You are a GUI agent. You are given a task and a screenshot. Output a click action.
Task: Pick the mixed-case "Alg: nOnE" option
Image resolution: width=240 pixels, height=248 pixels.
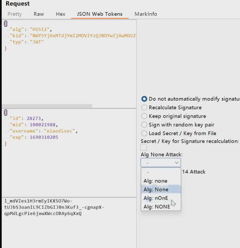tap(156, 198)
